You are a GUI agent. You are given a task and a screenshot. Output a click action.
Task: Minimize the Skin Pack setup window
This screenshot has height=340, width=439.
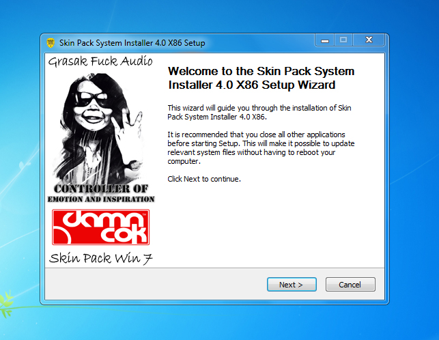[x=325, y=40]
